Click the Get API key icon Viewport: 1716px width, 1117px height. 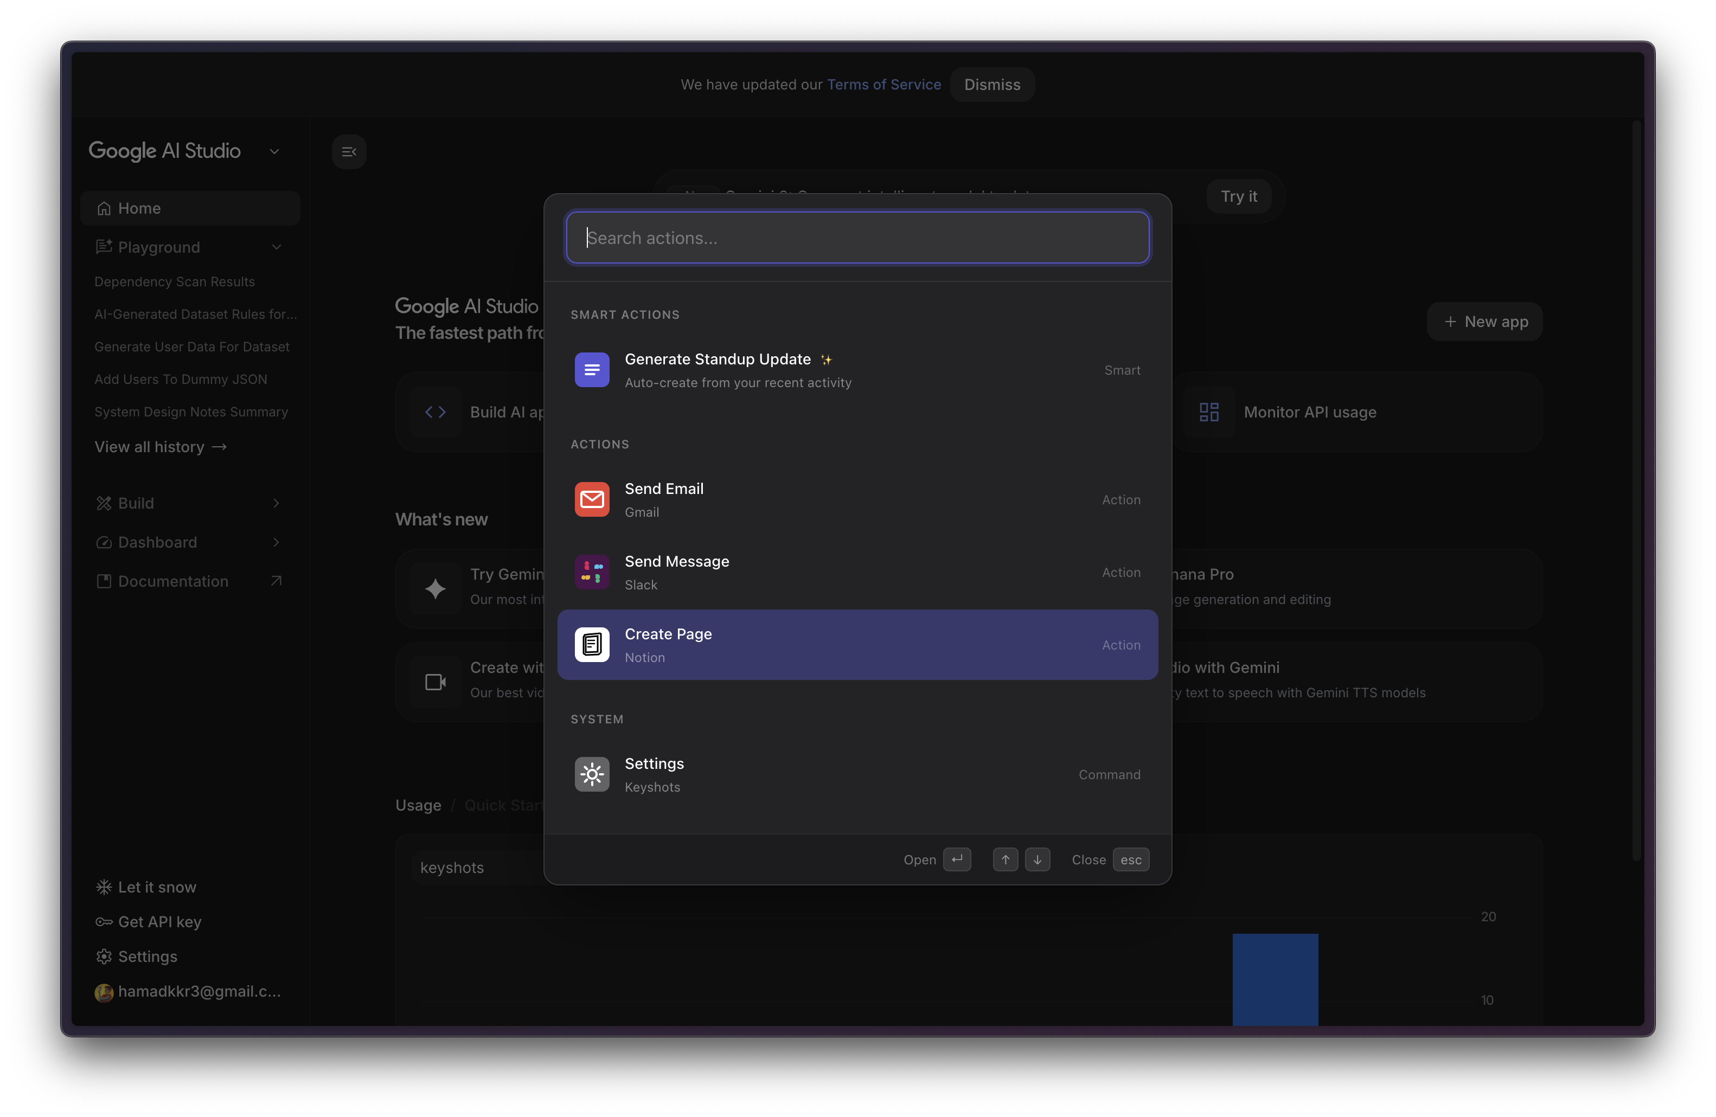click(104, 922)
